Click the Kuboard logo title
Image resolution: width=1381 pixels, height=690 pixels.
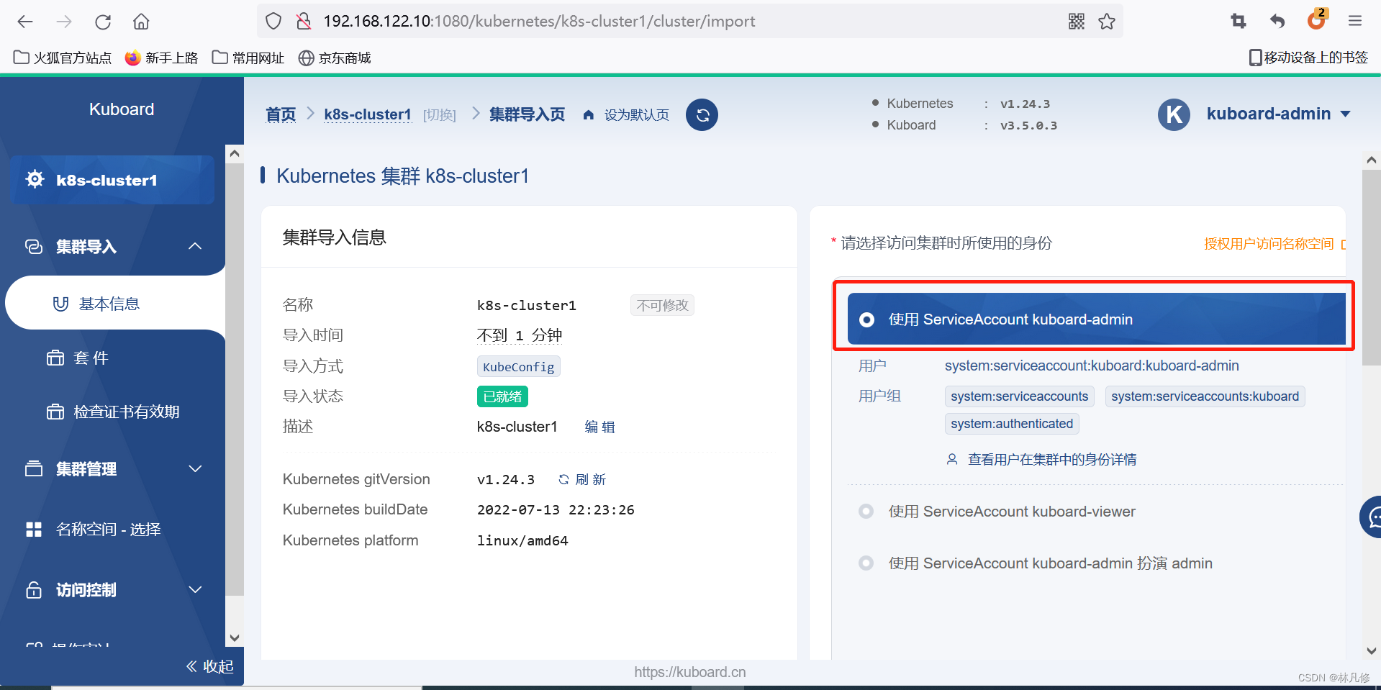pos(122,109)
